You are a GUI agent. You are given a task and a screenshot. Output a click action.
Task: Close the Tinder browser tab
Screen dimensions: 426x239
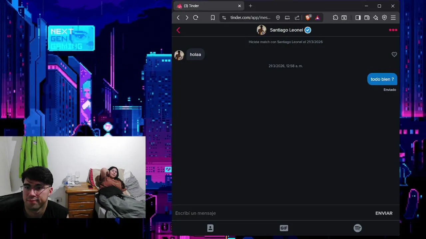239,6
